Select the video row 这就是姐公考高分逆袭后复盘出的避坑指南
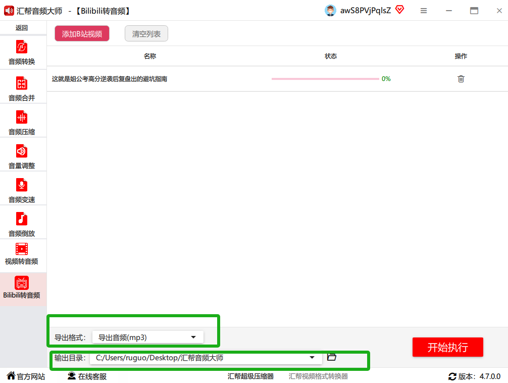 [x=277, y=79]
